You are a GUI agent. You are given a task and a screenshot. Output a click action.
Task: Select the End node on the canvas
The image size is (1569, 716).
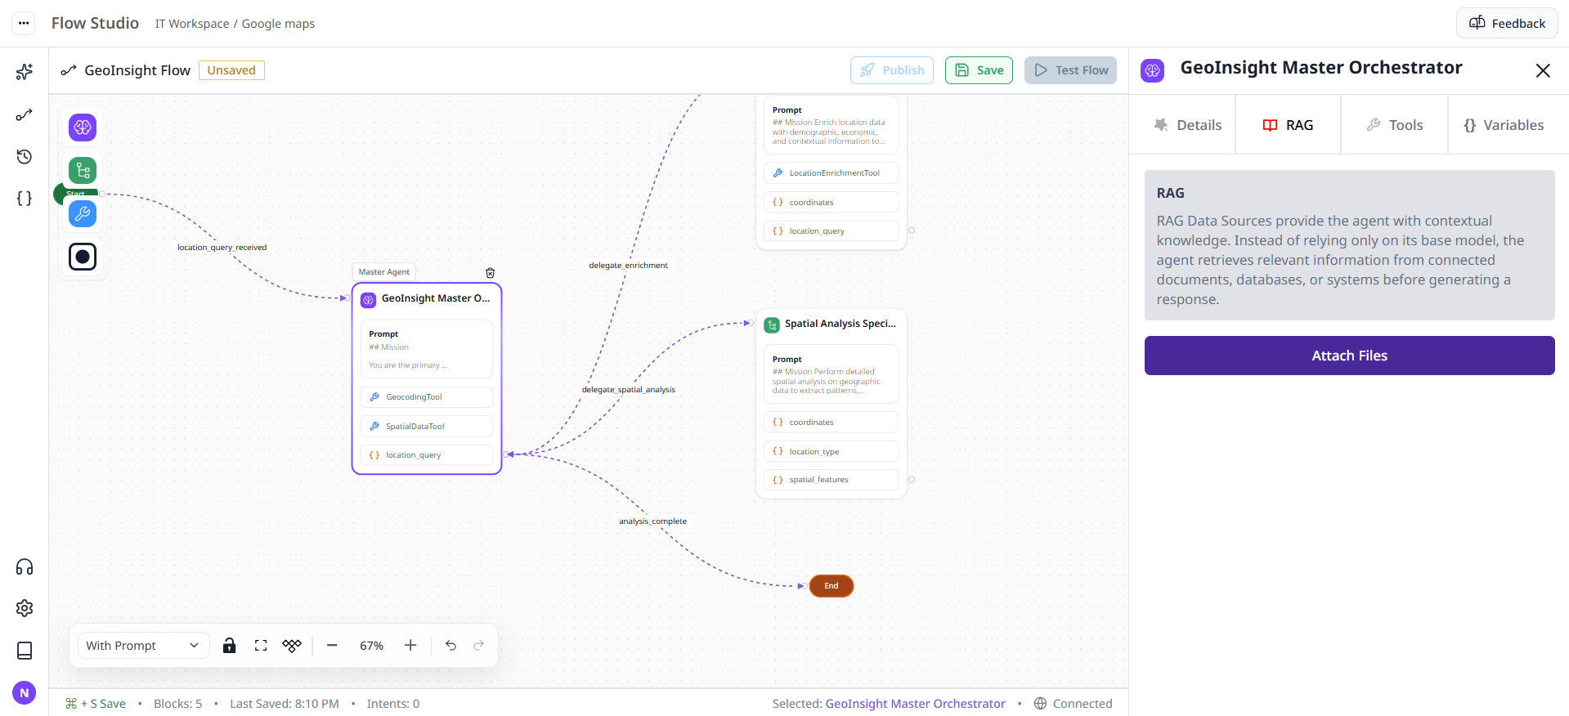[x=832, y=586]
